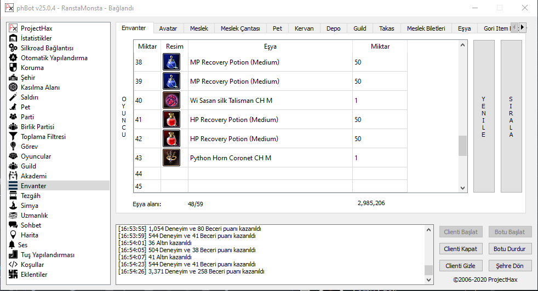The width and height of the screenshot is (538, 291).
Task: Open Sohbet chat section in sidebar
Action: (31, 225)
